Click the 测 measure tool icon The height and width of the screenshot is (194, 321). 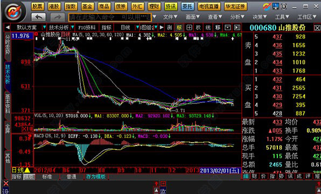pyautogui.click(x=169, y=27)
